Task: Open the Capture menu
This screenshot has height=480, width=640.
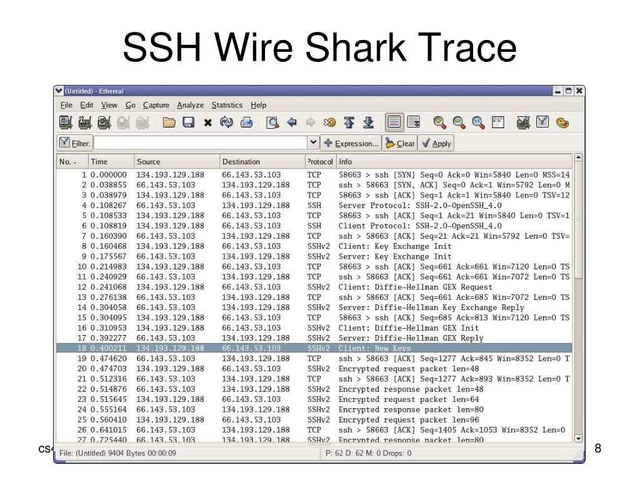Action: (x=156, y=105)
